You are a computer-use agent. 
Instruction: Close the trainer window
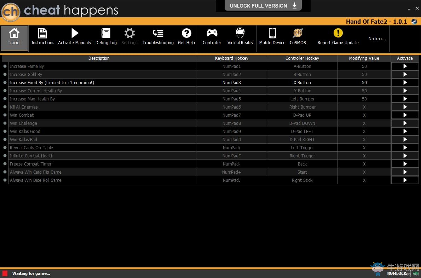click(417, 8)
